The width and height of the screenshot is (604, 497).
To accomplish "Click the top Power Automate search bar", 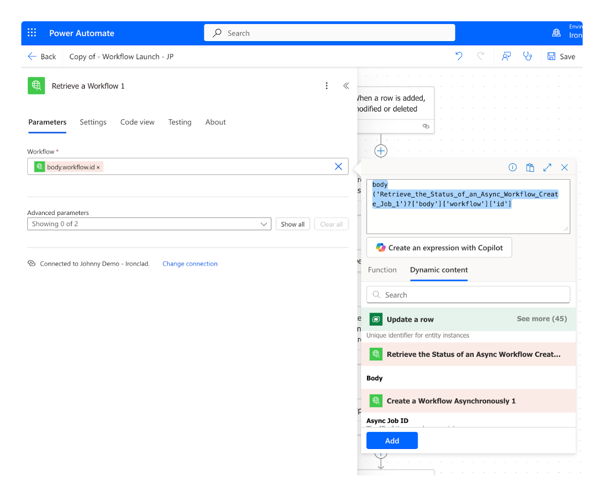I will [329, 33].
